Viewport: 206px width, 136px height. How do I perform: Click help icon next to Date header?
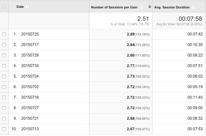[28, 7]
